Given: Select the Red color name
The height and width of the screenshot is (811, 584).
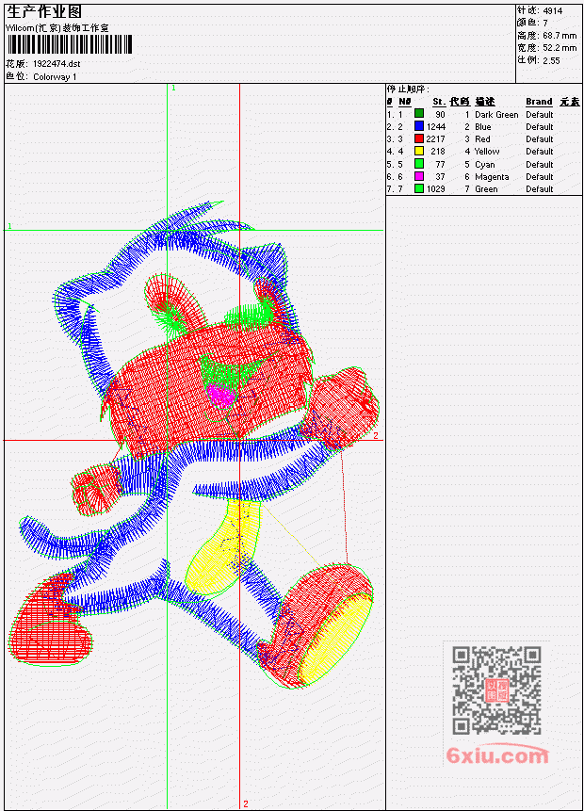Looking at the screenshot, I should pos(482,139).
